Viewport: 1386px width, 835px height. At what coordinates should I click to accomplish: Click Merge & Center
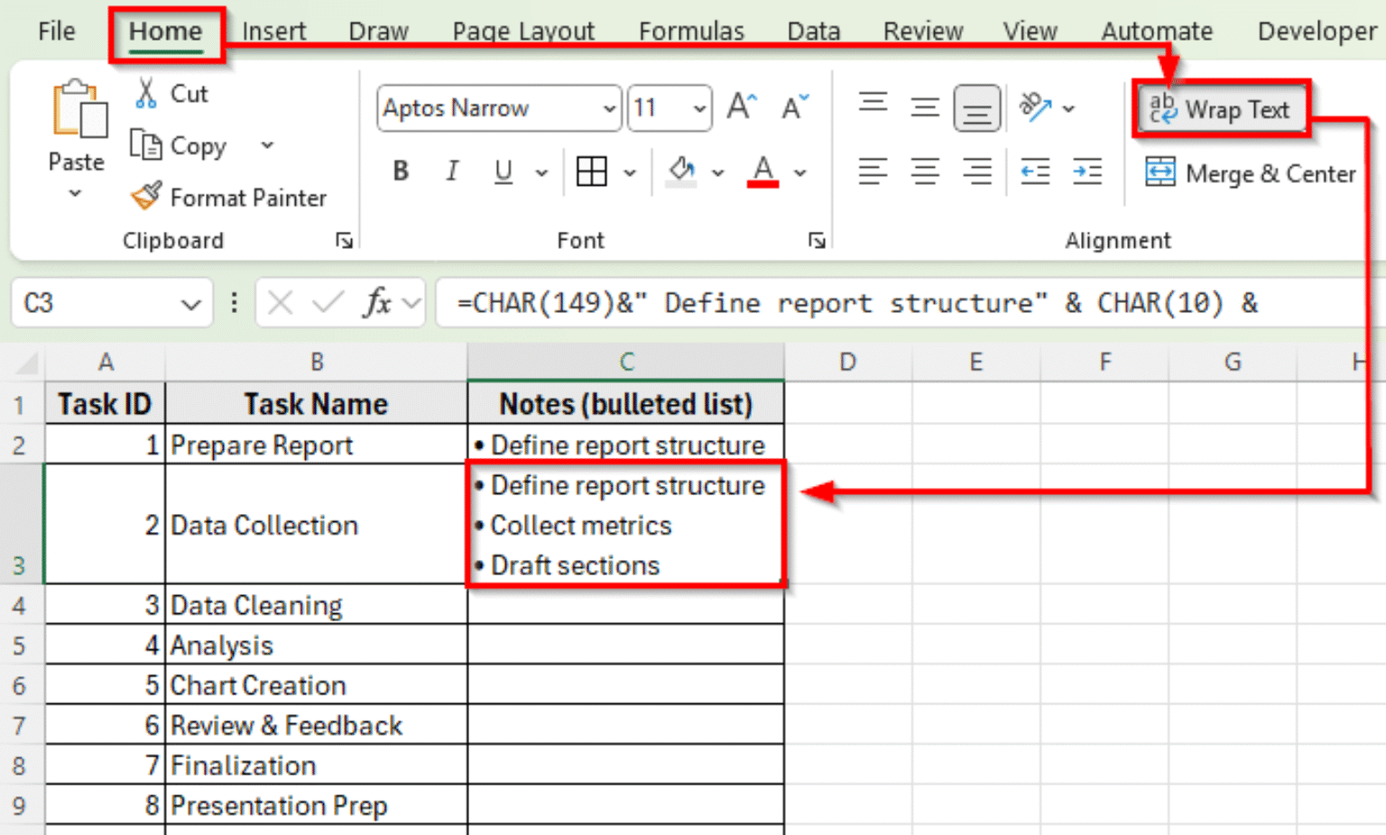[1251, 172]
